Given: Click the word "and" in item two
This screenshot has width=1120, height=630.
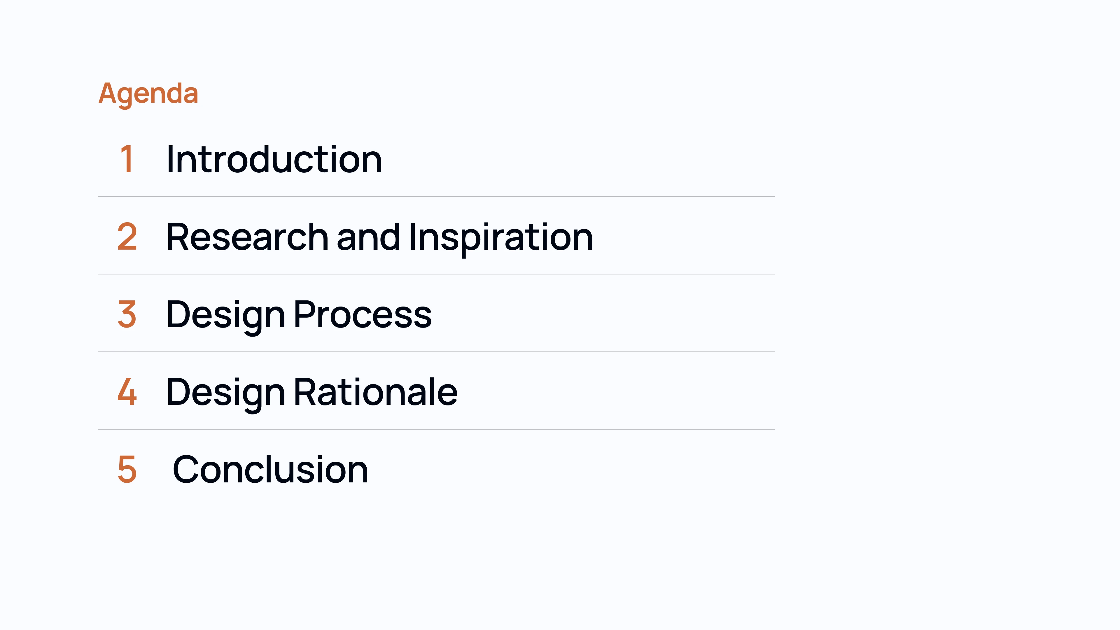Looking at the screenshot, I should pyautogui.click(x=368, y=237).
